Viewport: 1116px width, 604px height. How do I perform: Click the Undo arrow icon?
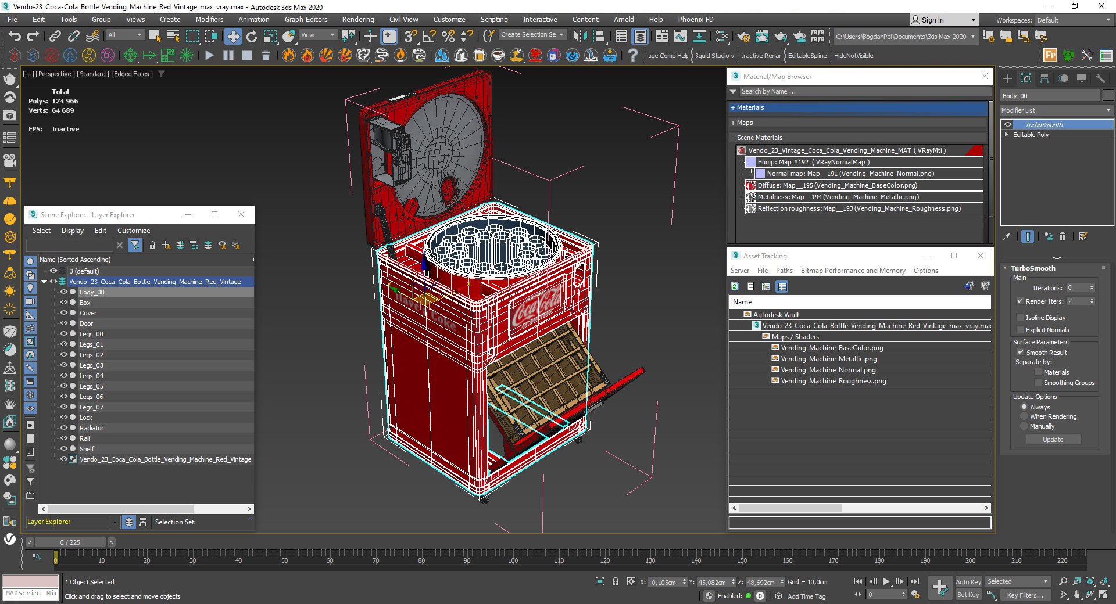click(14, 37)
